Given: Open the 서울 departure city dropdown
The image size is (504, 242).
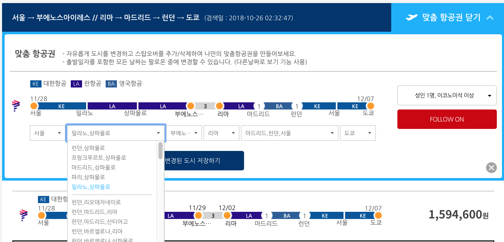Looking at the screenshot, I should pos(47,133).
